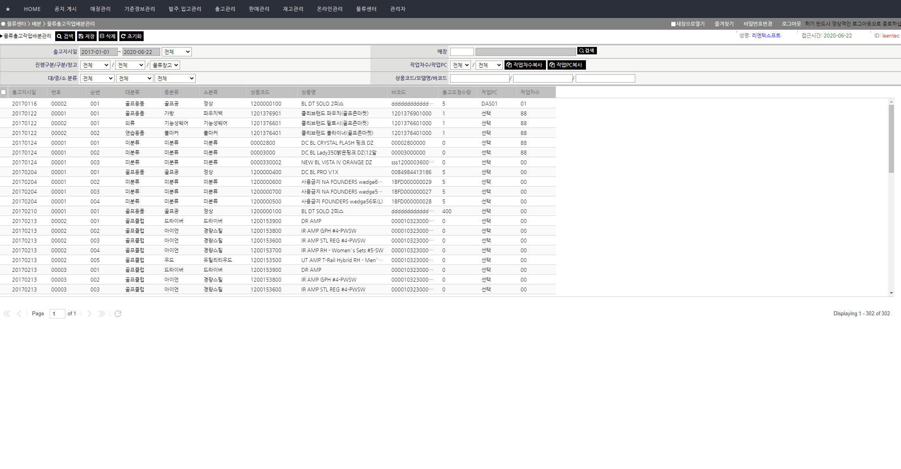Click the 초기화 reset button

pos(131,36)
